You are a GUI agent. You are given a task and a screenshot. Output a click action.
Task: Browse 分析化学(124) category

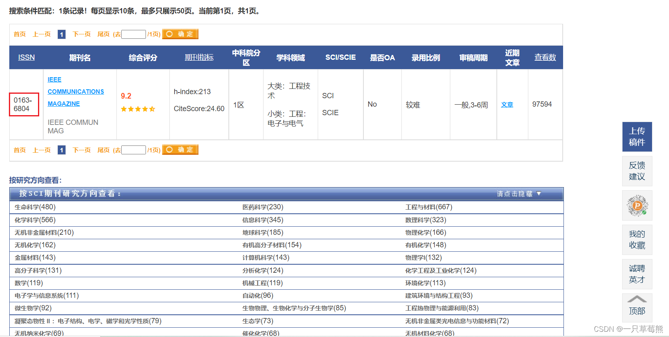click(x=263, y=271)
